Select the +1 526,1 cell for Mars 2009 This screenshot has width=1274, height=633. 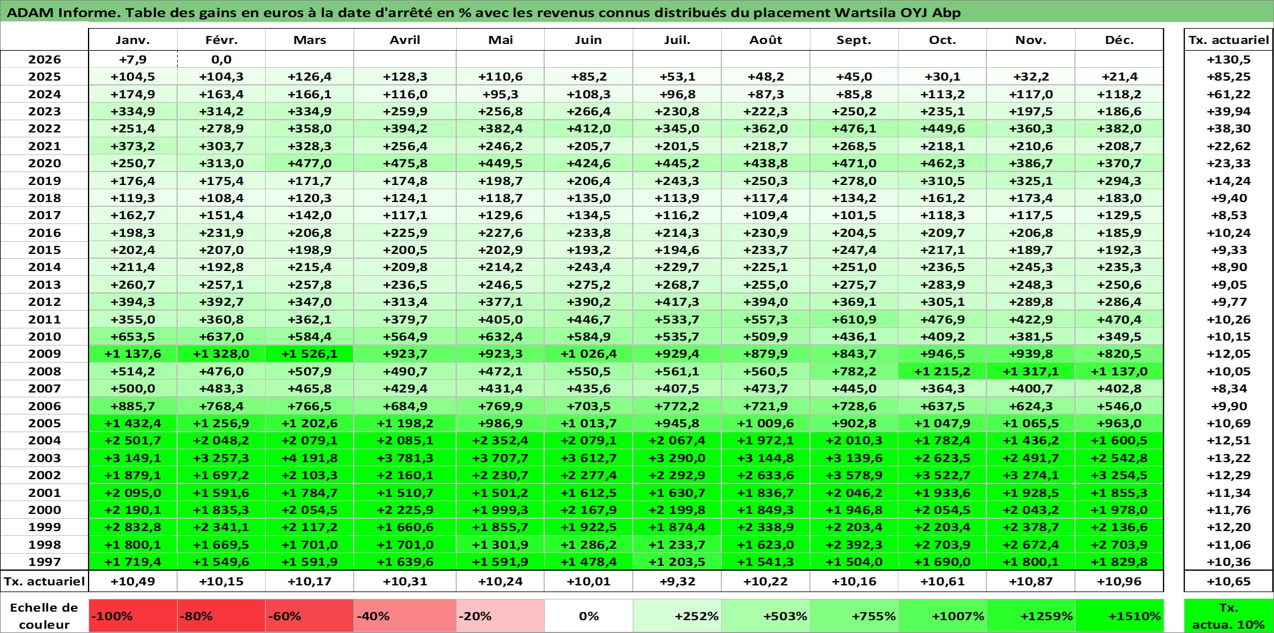click(310, 353)
